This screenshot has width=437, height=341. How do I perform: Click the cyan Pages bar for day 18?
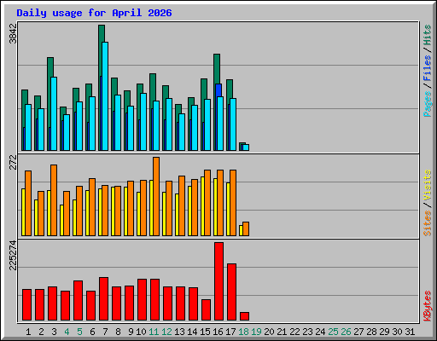pos(246,147)
